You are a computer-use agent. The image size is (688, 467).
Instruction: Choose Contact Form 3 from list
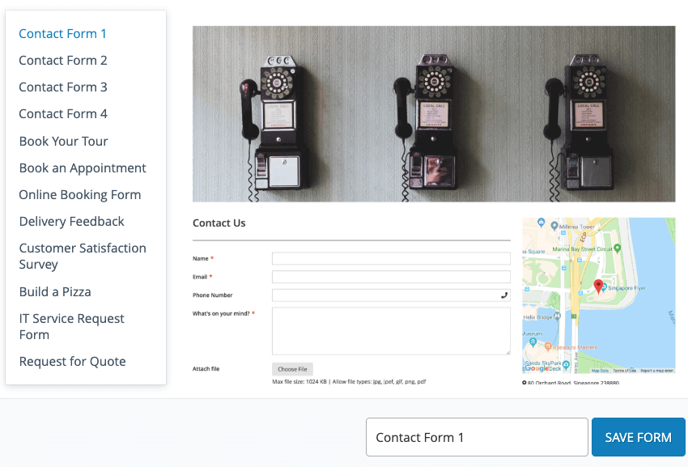pyautogui.click(x=62, y=87)
